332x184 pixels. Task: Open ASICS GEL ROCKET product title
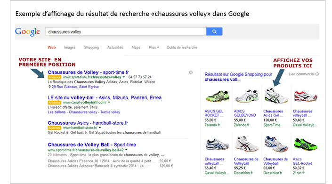214,113
